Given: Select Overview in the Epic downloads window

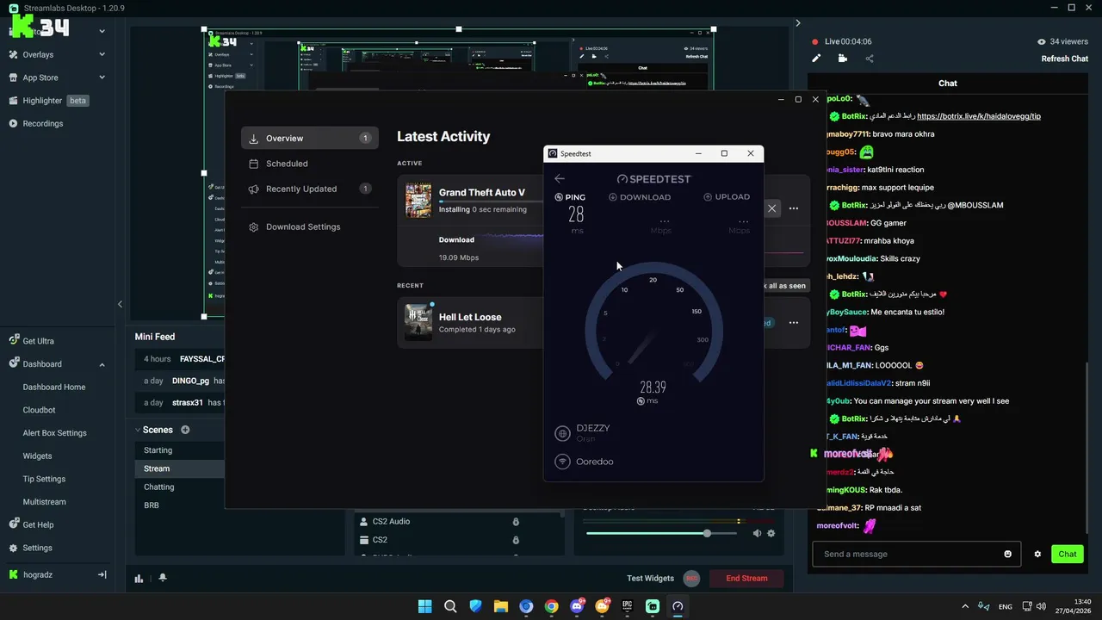Looking at the screenshot, I should (310, 138).
